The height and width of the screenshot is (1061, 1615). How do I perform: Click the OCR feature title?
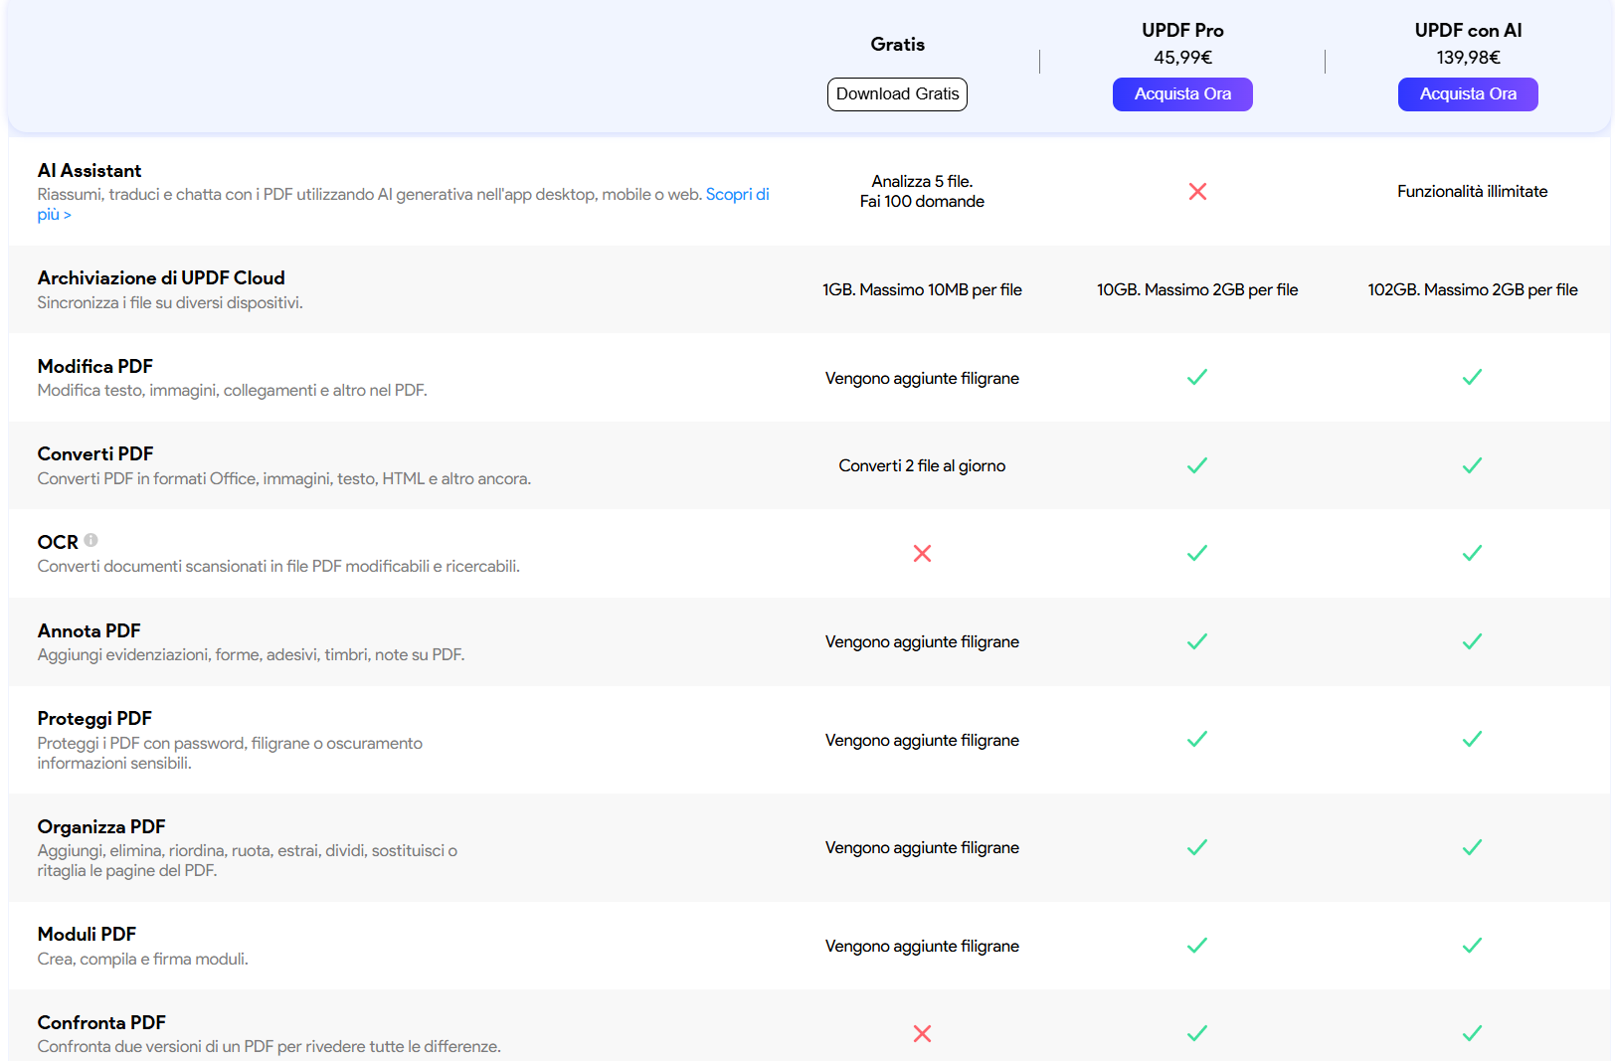[x=58, y=542]
